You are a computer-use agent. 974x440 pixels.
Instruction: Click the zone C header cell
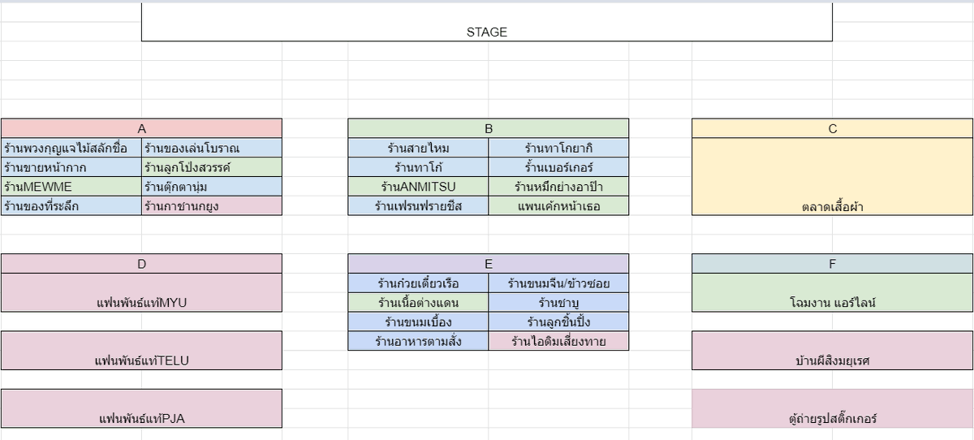pos(833,128)
